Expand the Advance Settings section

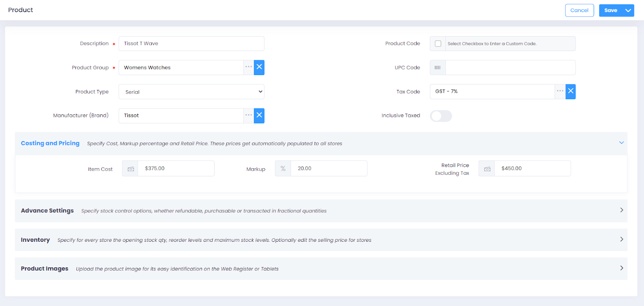[x=621, y=210]
